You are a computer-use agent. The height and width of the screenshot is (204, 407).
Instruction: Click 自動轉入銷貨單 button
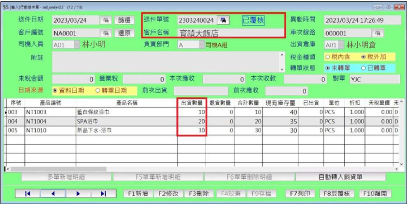click(340, 177)
